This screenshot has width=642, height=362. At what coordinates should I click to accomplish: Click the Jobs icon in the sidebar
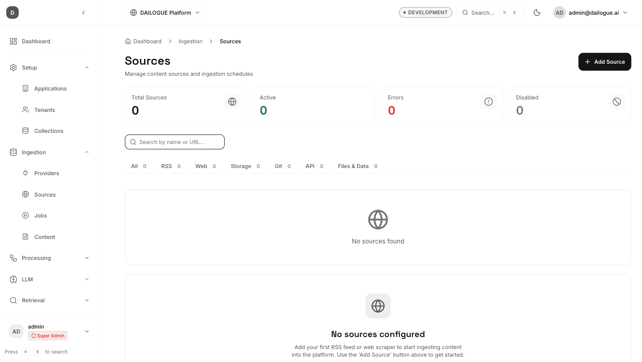[x=25, y=215]
